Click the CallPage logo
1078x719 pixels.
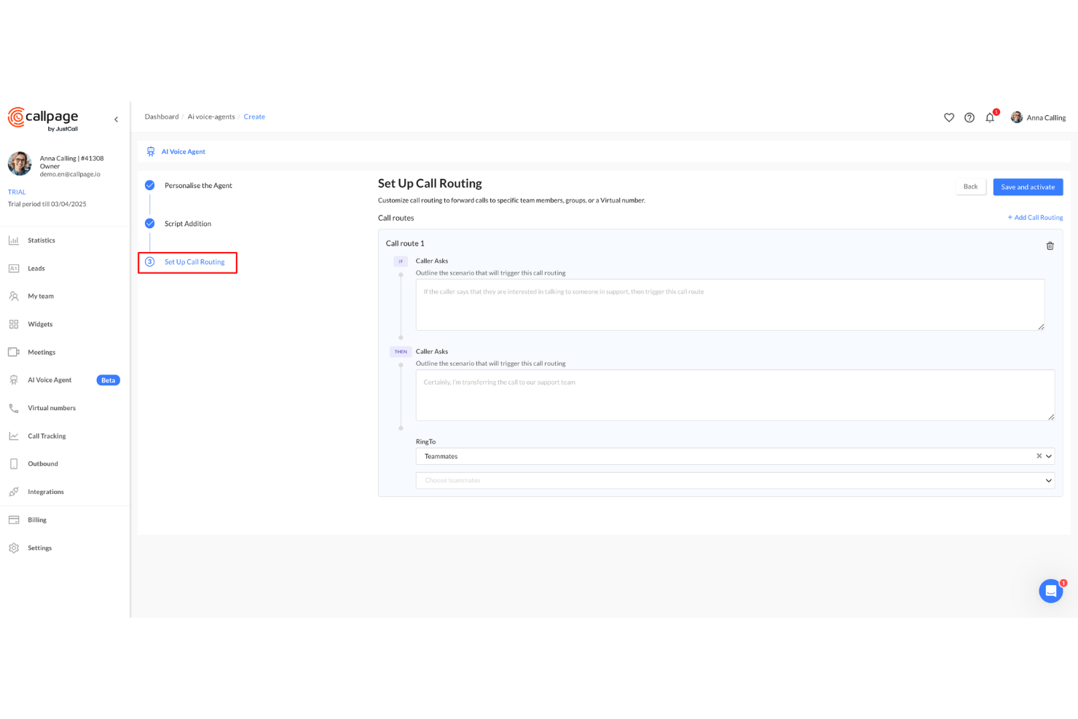43,119
